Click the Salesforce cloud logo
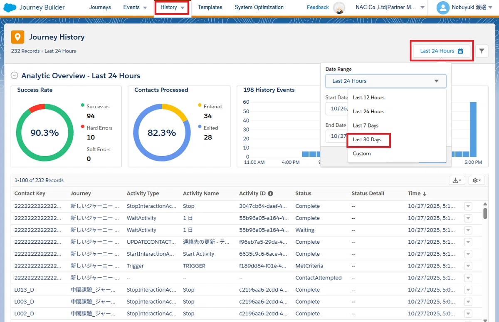Screen dimensions: 499x322 pyautogui.click(x=10, y=7)
